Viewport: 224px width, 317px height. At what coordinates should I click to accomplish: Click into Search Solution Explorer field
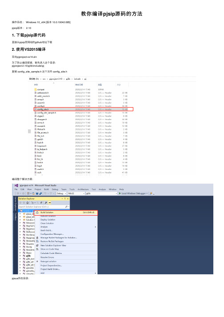pos(41,207)
